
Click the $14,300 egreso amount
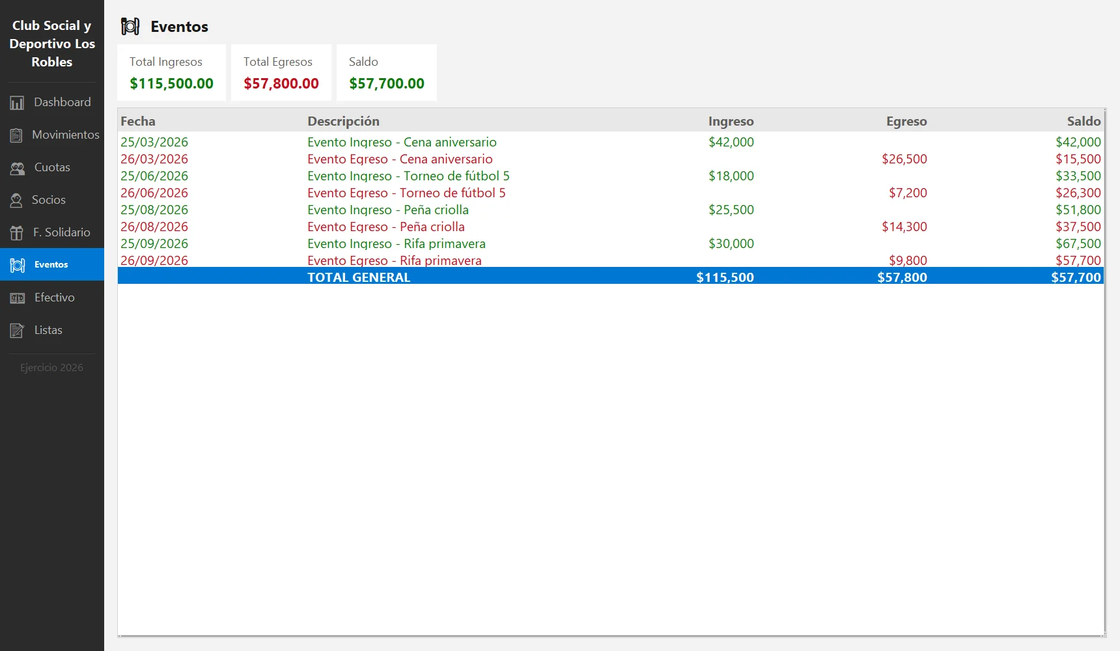(904, 227)
